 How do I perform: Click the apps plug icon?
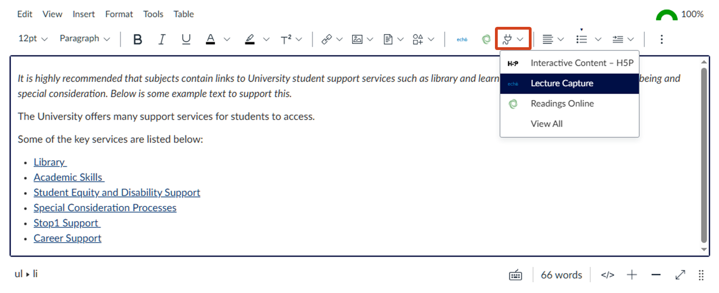point(507,39)
